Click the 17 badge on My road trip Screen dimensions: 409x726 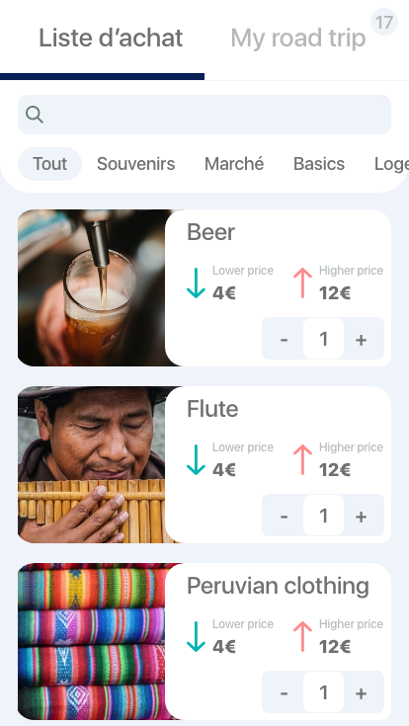tap(384, 22)
